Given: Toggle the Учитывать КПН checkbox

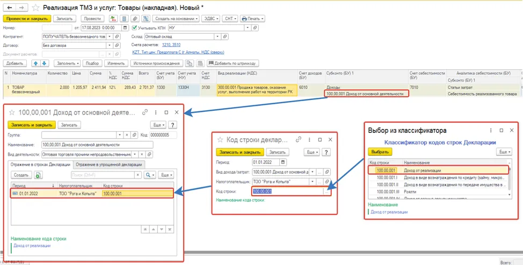Looking at the screenshot, I should point(134,28).
